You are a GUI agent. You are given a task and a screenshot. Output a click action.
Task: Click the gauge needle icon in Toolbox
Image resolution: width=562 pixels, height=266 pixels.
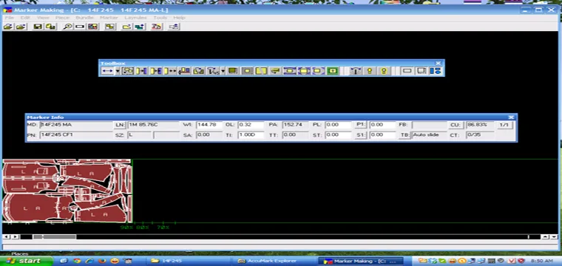pos(355,71)
